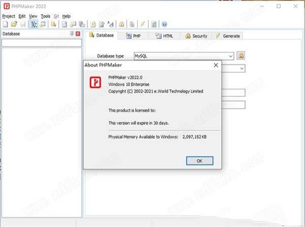This screenshot has width=305, height=227.
Task: Open the Project menu
Action: (x=9, y=16)
